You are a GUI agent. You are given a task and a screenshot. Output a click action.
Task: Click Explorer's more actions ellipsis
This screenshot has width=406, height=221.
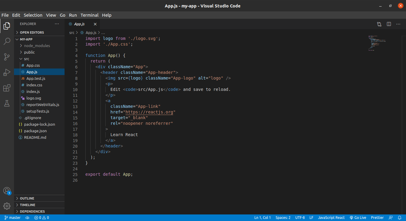[57, 24]
